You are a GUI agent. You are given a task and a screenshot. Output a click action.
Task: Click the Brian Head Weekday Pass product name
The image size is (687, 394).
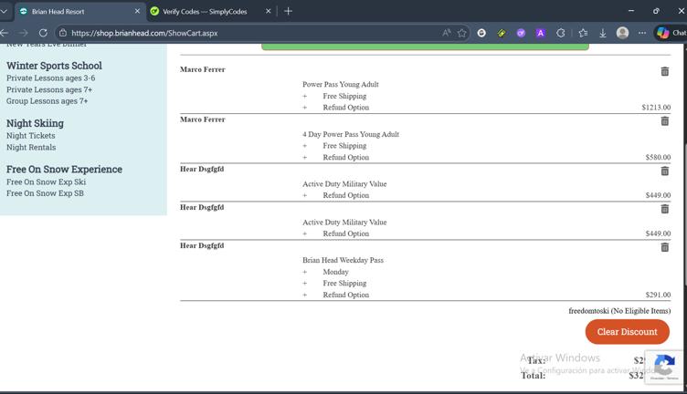click(343, 260)
